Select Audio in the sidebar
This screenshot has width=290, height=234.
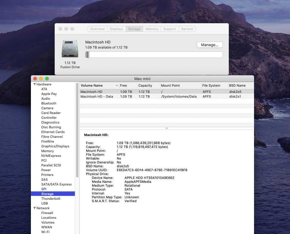click(46, 99)
